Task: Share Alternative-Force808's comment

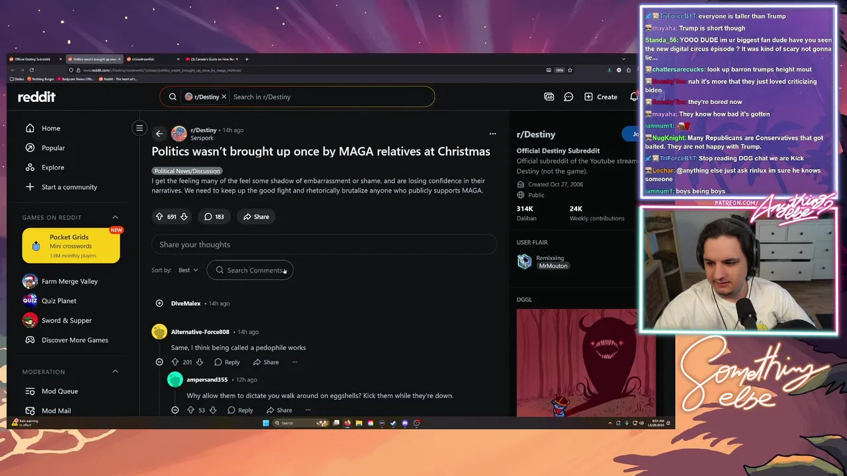Action: [x=265, y=362]
